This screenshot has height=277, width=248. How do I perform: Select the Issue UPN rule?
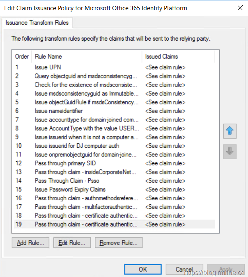coord(48,67)
